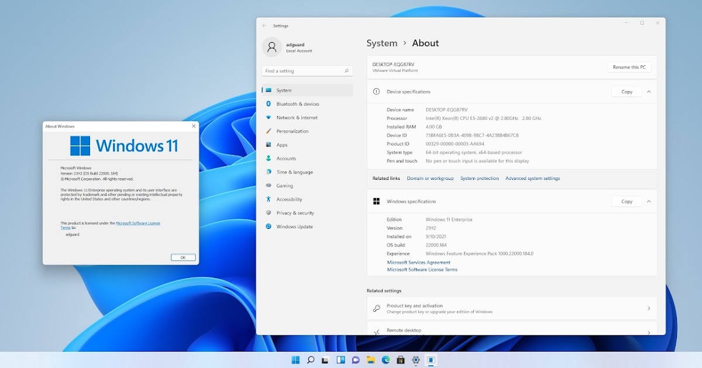702x368 pixels.
Task: Open Task View on the taskbar
Action: pyautogui.click(x=326, y=360)
